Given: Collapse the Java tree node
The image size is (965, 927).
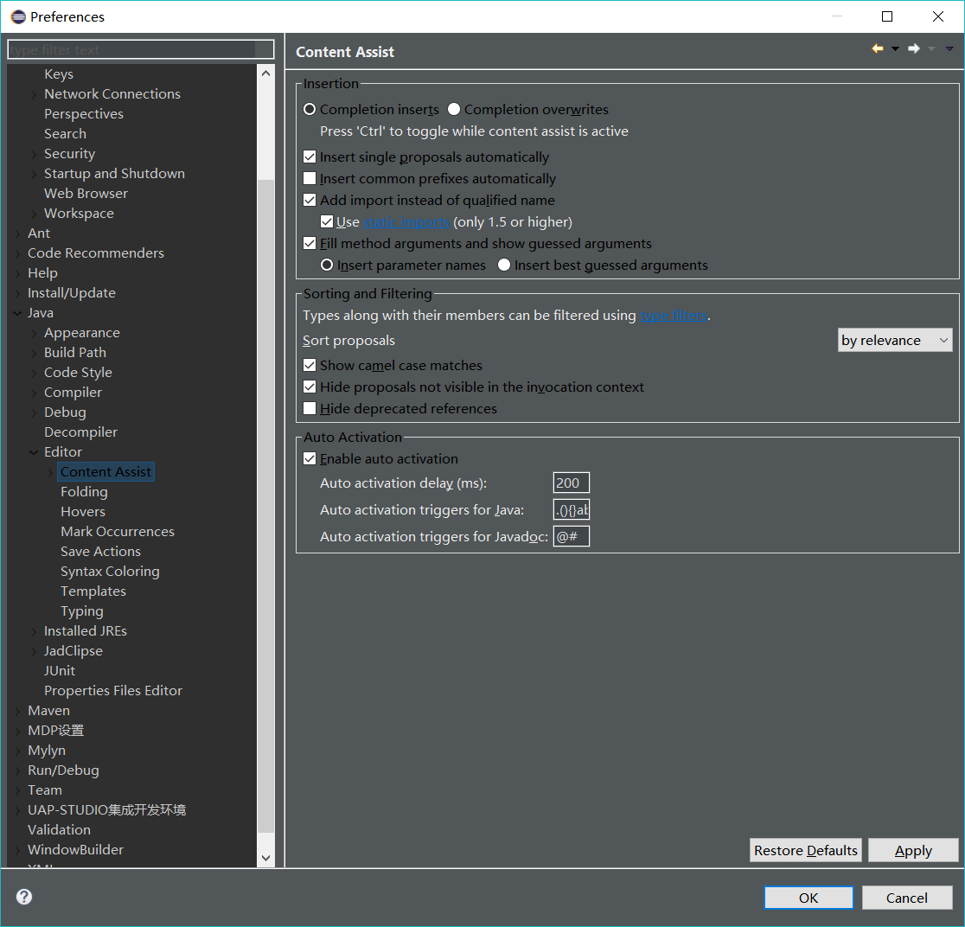Looking at the screenshot, I should point(17,312).
